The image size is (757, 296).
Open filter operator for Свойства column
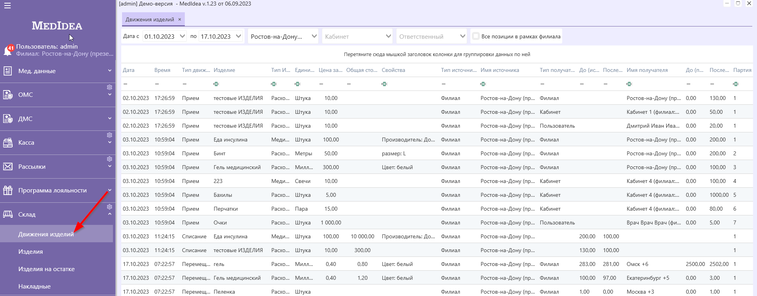tap(384, 84)
